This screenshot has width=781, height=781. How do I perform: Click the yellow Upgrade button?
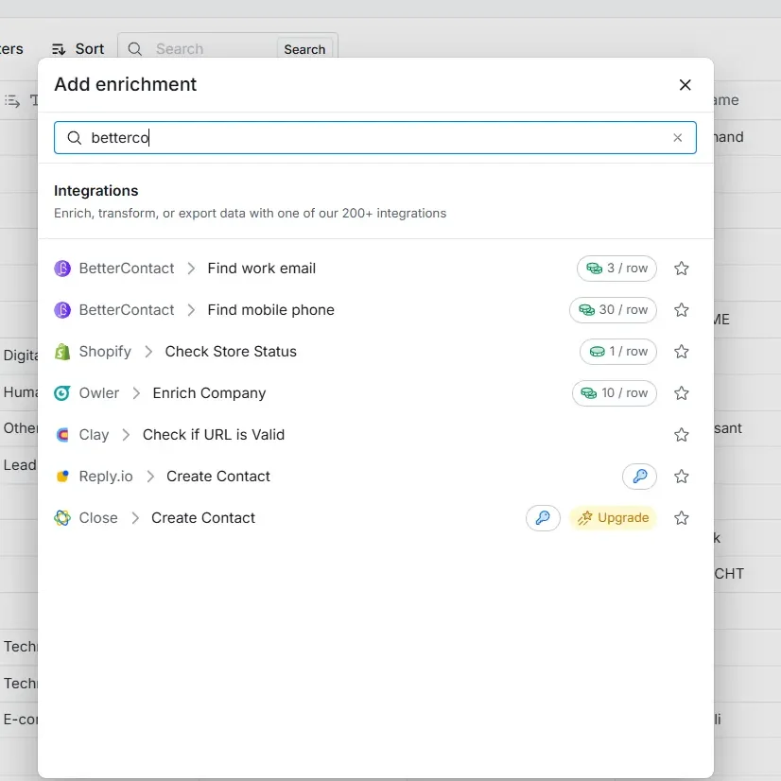tap(613, 518)
